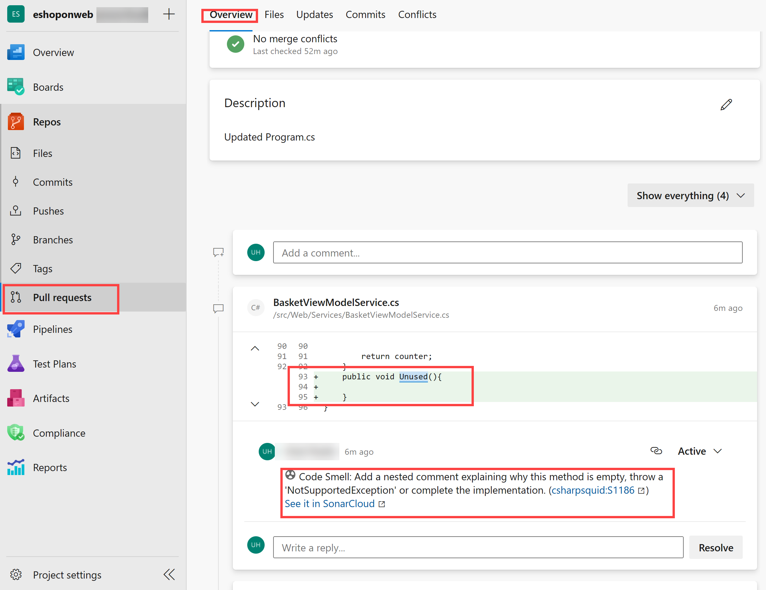Click the green no merge conflicts check icon
The width and height of the screenshot is (766, 590).
[x=236, y=44]
